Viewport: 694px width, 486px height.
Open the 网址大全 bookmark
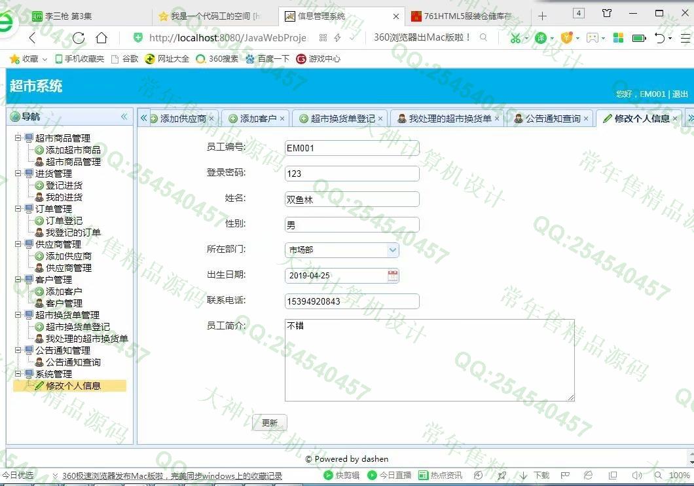click(168, 59)
